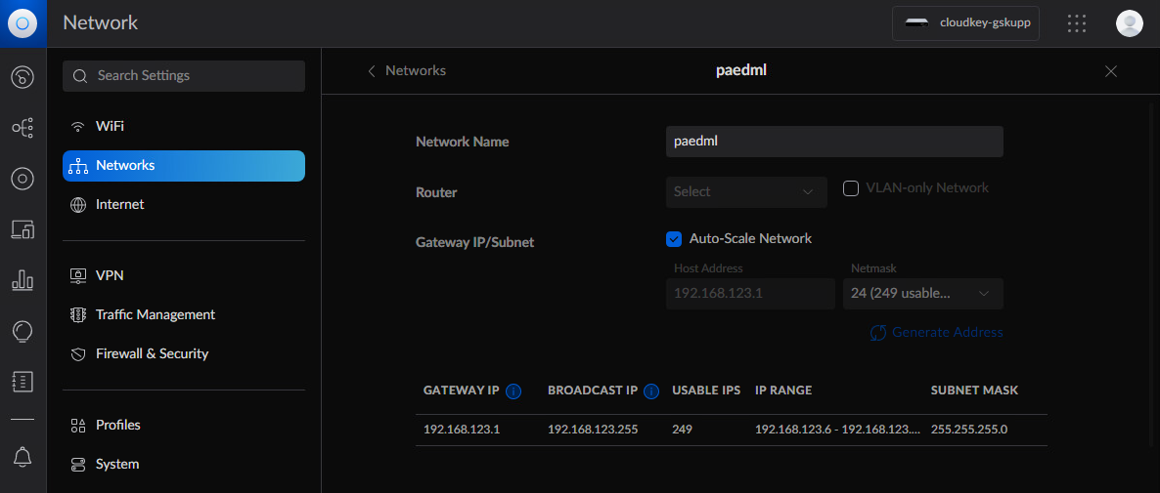Uncheck the Auto-Scale Network checkbox
This screenshot has width=1160, height=493.
pos(673,239)
